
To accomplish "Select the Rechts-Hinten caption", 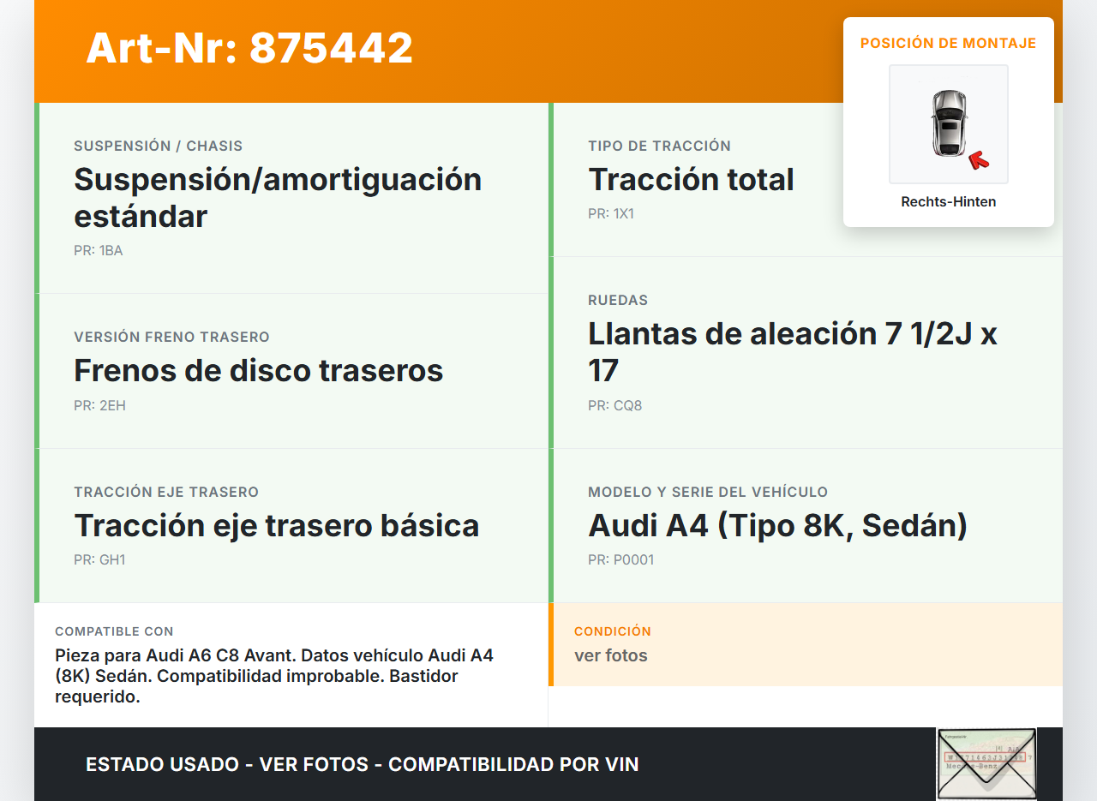I will [x=949, y=202].
